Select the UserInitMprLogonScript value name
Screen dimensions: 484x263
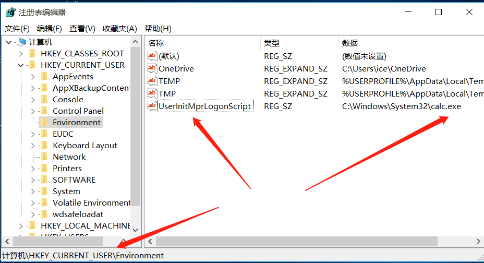click(x=205, y=106)
